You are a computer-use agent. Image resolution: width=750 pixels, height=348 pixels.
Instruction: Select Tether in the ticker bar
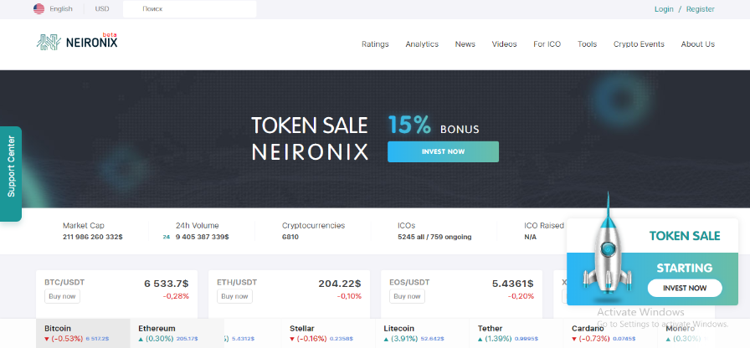tap(516, 333)
